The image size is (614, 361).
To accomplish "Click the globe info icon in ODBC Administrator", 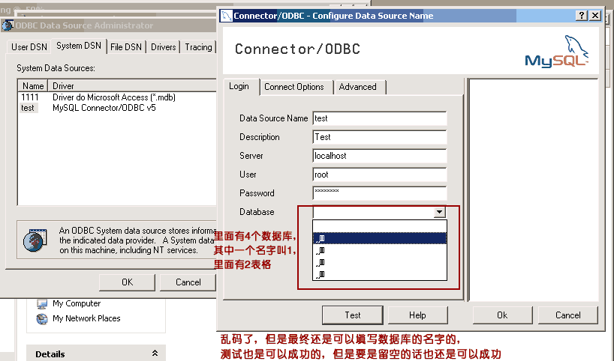I will (35, 240).
